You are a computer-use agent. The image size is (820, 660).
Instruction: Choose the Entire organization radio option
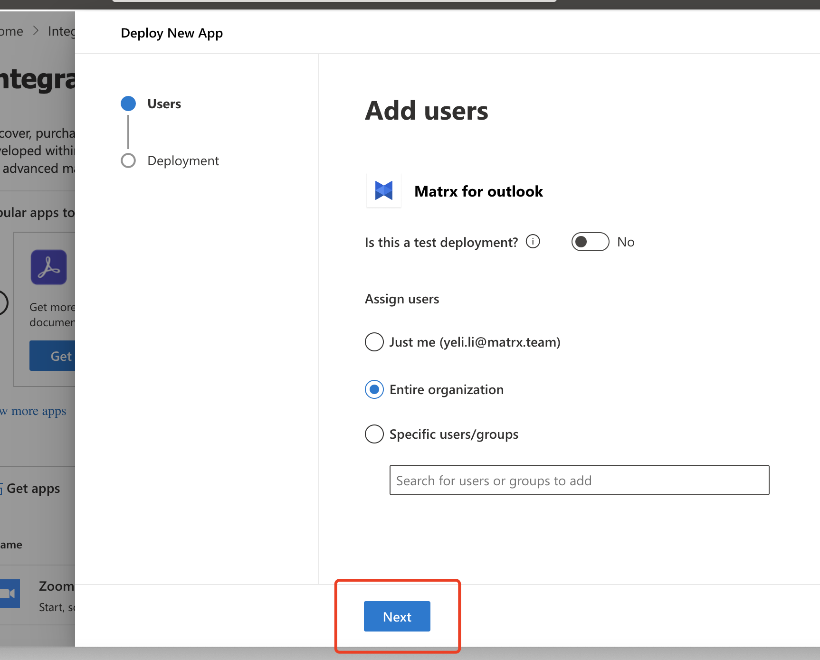[x=374, y=389]
